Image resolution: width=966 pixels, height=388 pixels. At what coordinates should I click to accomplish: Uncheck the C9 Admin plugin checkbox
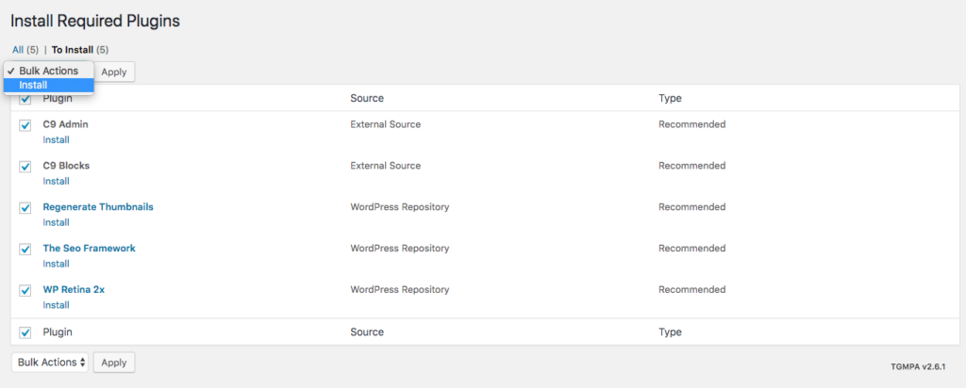25,125
